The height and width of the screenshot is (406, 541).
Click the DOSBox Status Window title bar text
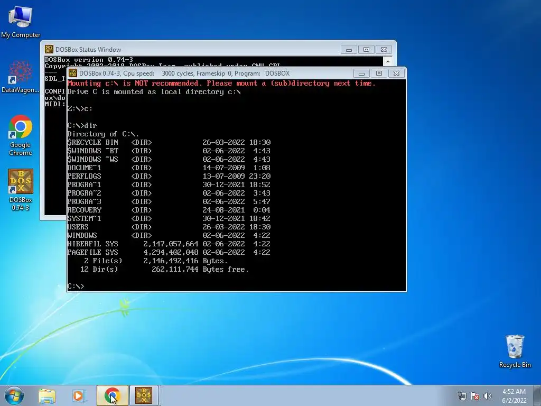pos(88,50)
